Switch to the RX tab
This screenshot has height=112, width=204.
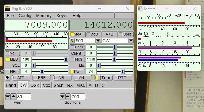(70, 85)
